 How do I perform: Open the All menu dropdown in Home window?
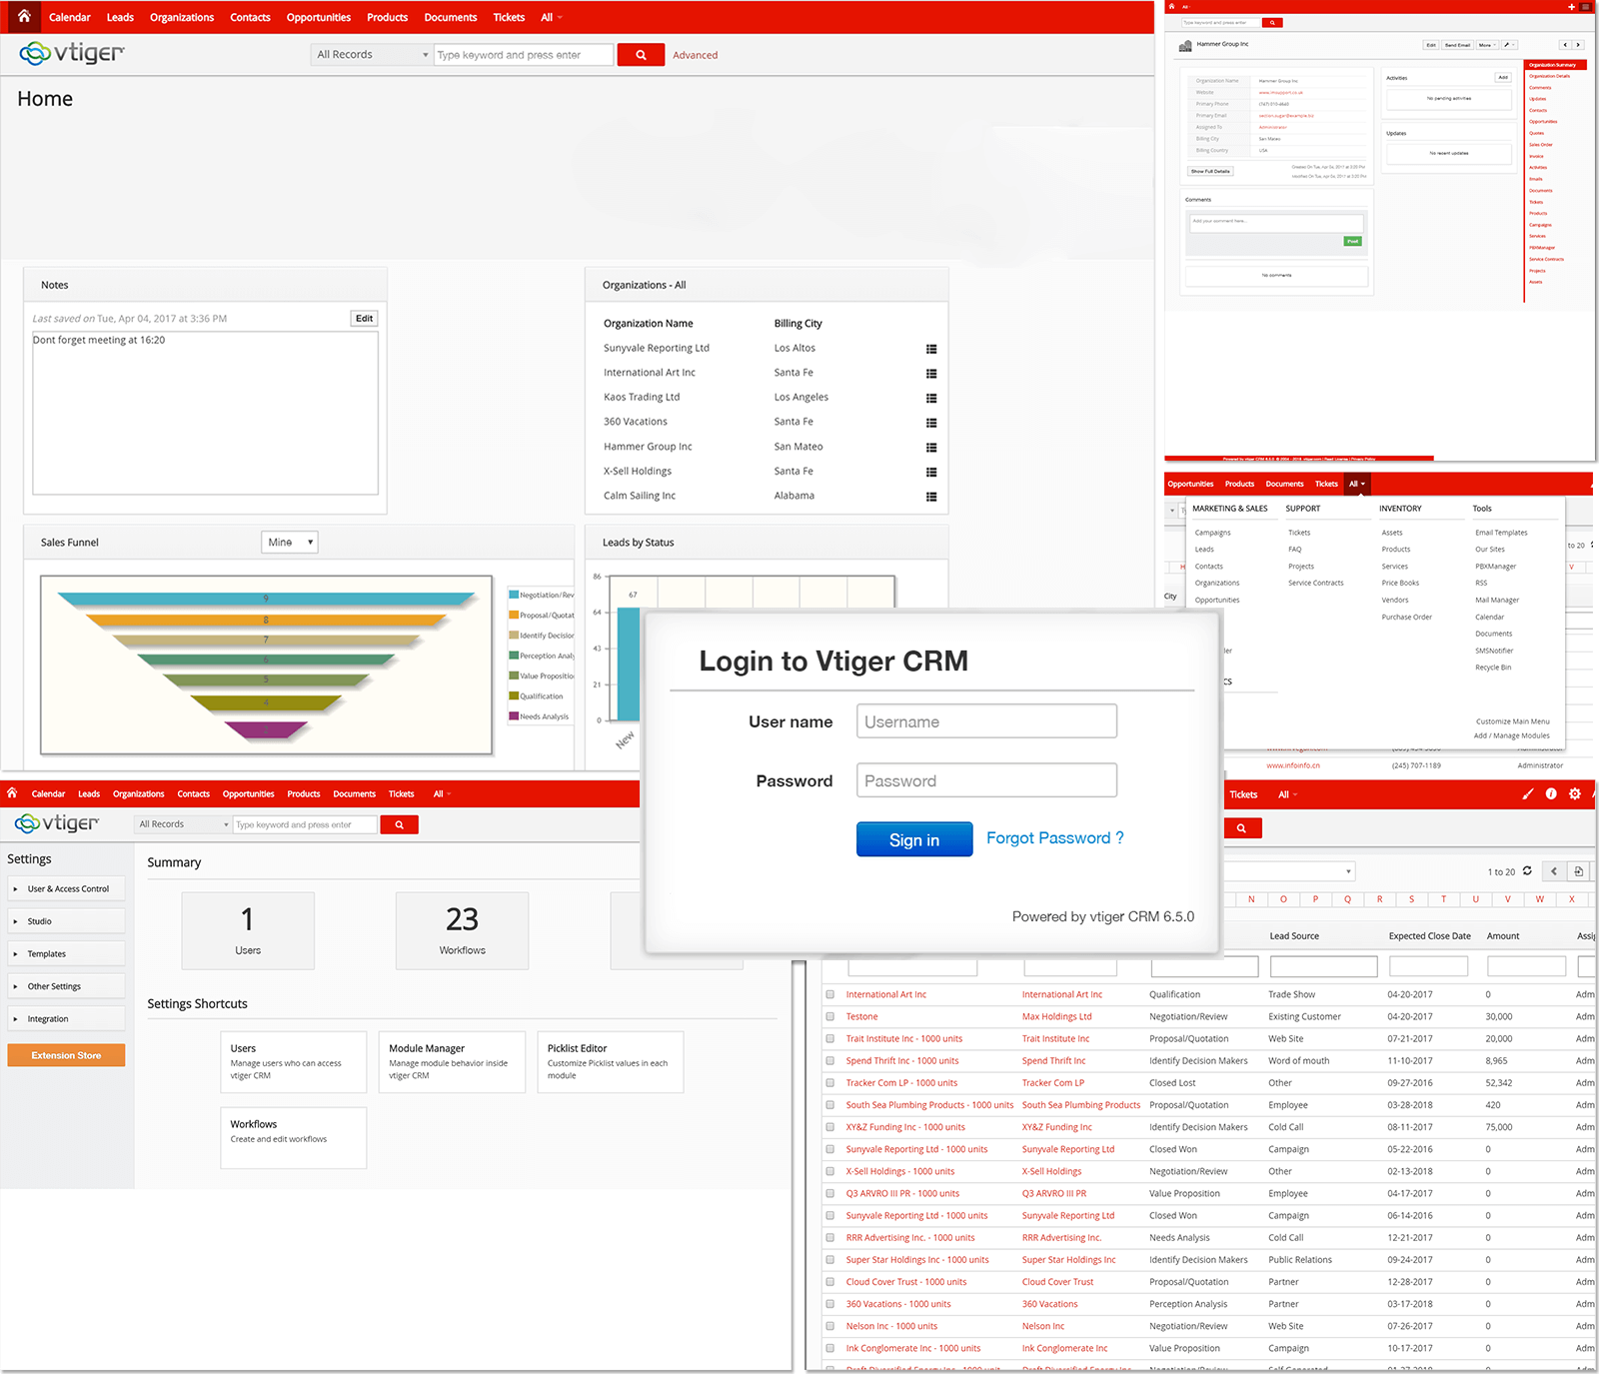coord(552,17)
